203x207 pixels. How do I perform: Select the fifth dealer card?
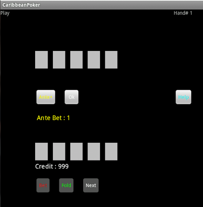(111, 60)
